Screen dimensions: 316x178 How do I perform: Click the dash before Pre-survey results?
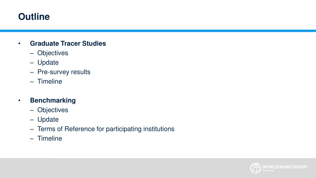coord(32,72)
